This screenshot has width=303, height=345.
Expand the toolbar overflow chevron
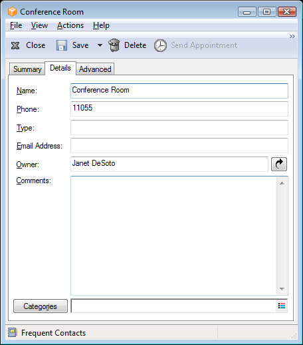pyautogui.click(x=292, y=36)
